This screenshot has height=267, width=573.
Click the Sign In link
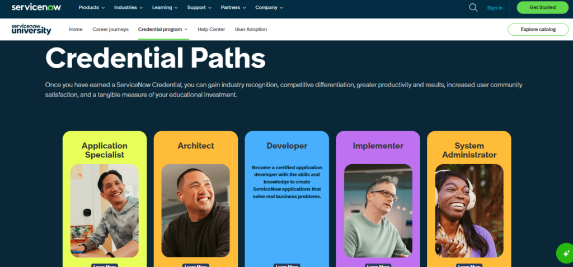pyautogui.click(x=495, y=8)
